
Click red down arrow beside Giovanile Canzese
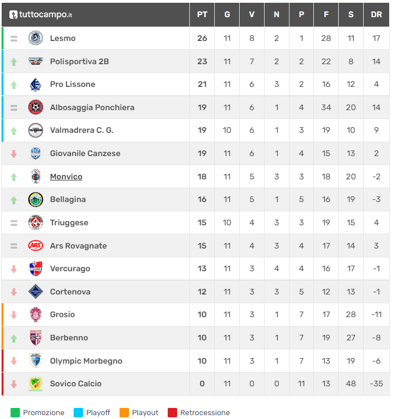(14, 154)
